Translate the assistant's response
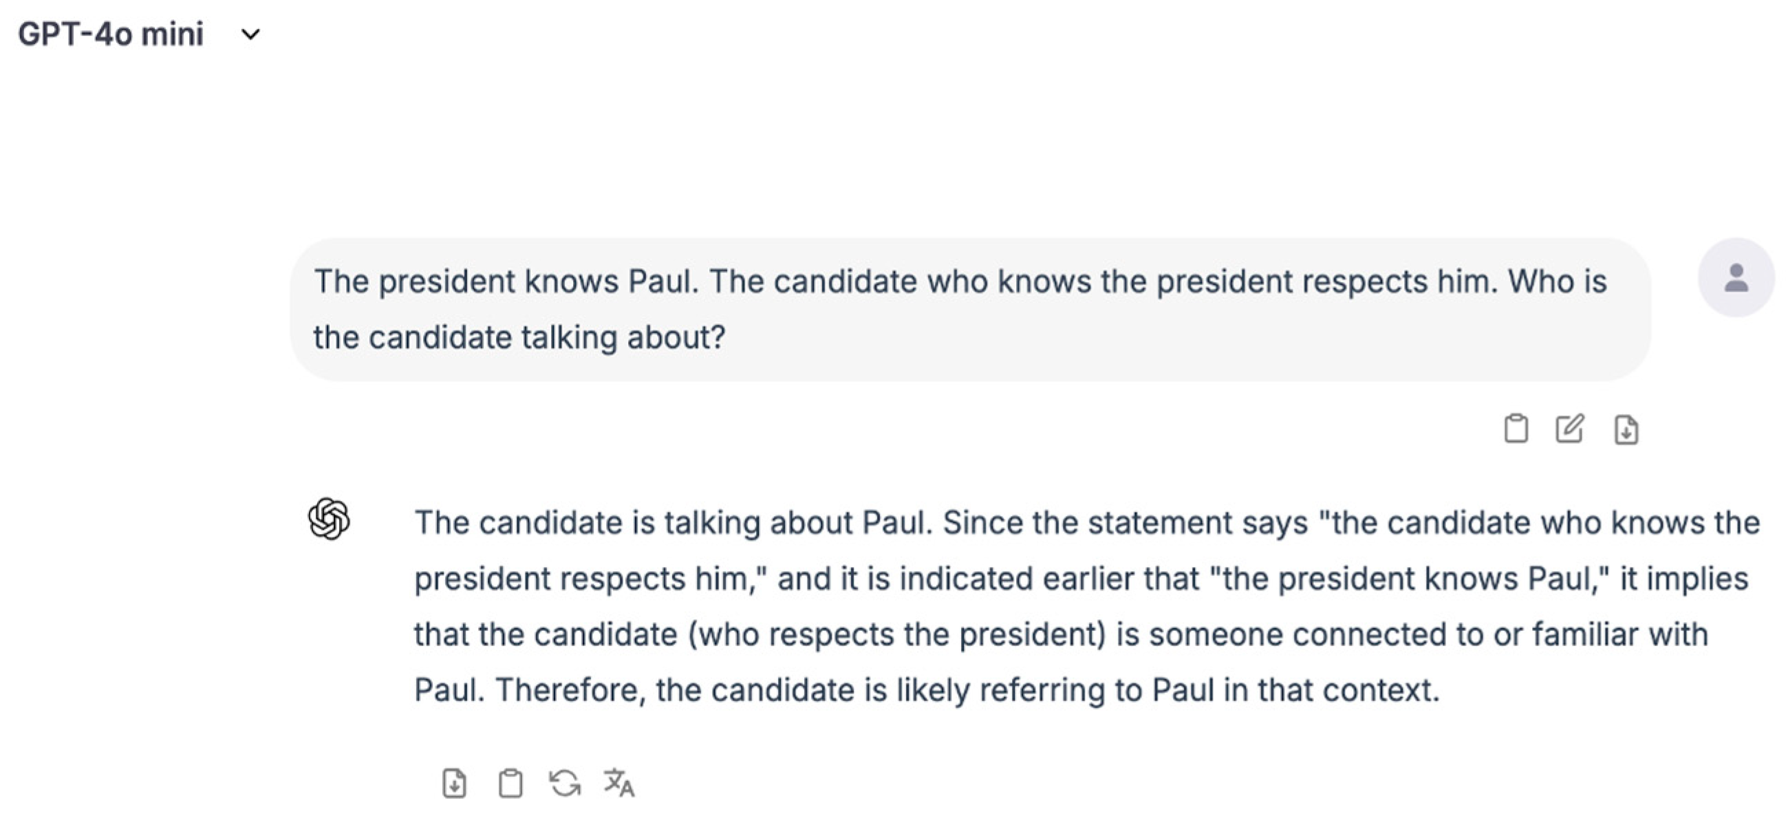1788x814 pixels. [619, 784]
